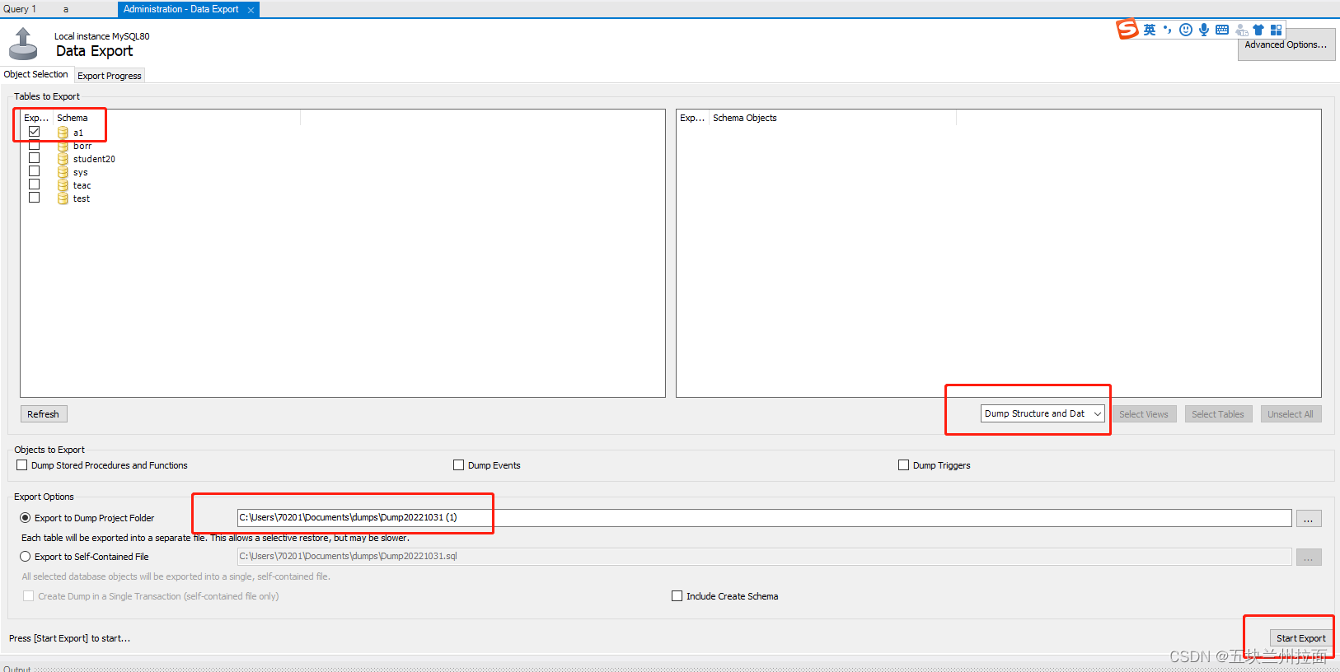Image resolution: width=1340 pixels, height=672 pixels.
Task: Toggle Sogou punctuation mode
Action: [1167, 30]
